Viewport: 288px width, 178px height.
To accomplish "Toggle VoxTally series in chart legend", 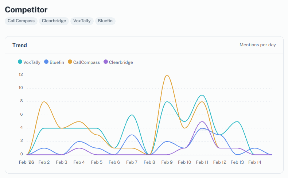I will (29, 62).
